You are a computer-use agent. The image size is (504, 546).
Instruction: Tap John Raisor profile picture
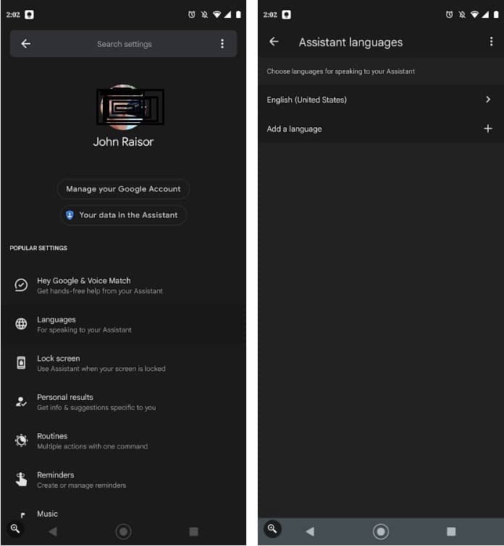[123, 107]
